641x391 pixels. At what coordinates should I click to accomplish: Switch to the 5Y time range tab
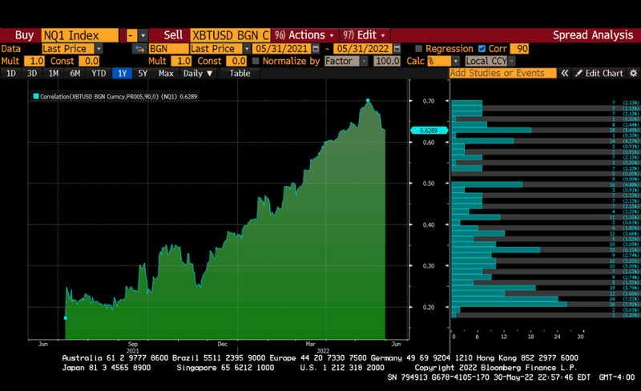coord(143,73)
